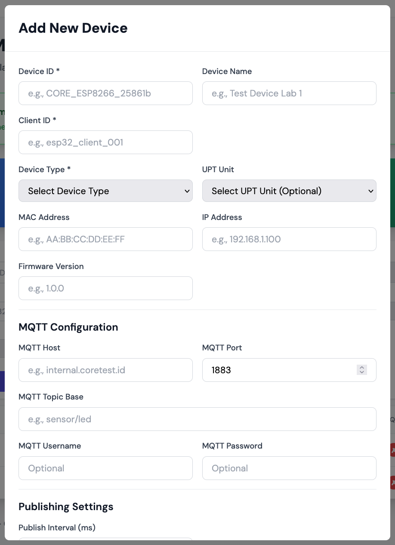Click the Add New Device title
The height and width of the screenshot is (545, 395).
(x=73, y=28)
